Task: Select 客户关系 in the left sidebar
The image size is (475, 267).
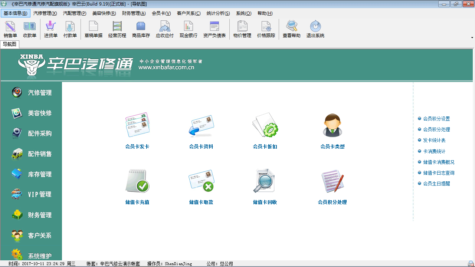Action: (31, 235)
